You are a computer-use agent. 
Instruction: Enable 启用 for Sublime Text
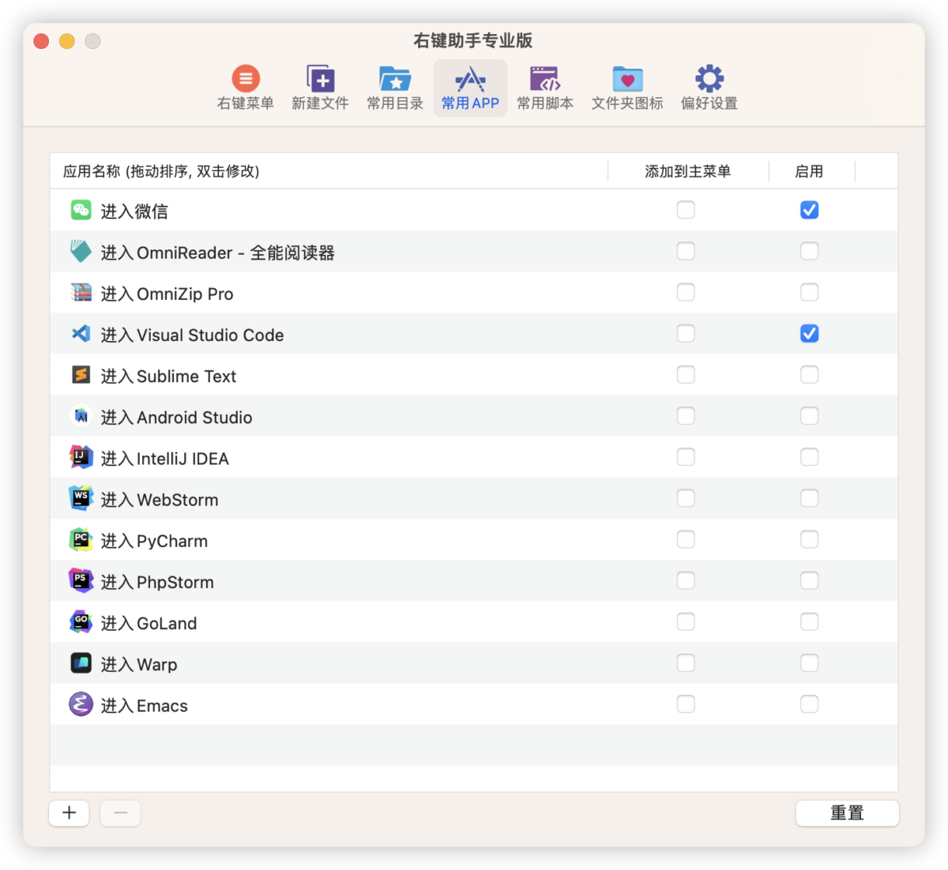click(x=809, y=375)
